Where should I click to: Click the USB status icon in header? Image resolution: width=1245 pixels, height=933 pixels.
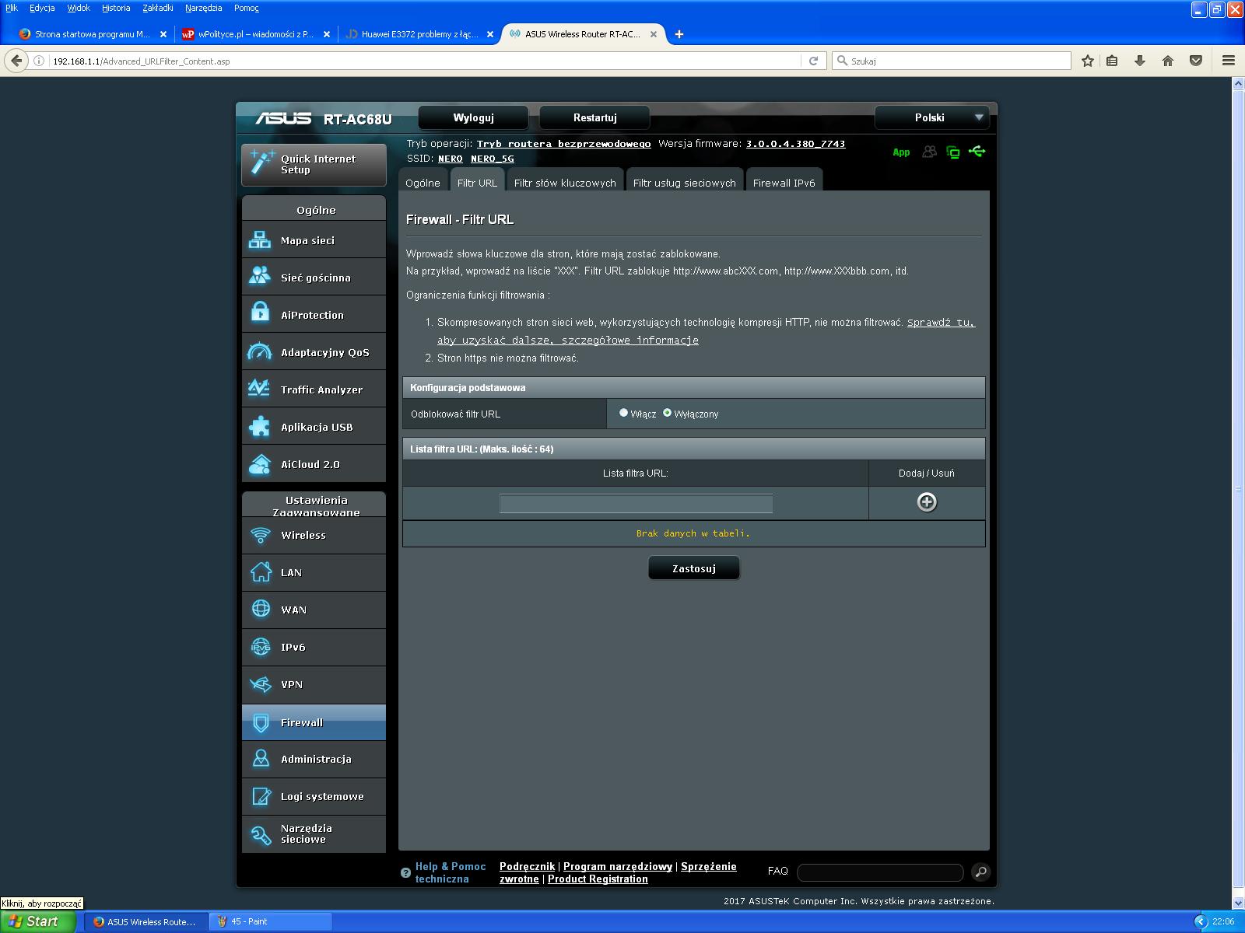coord(977,152)
